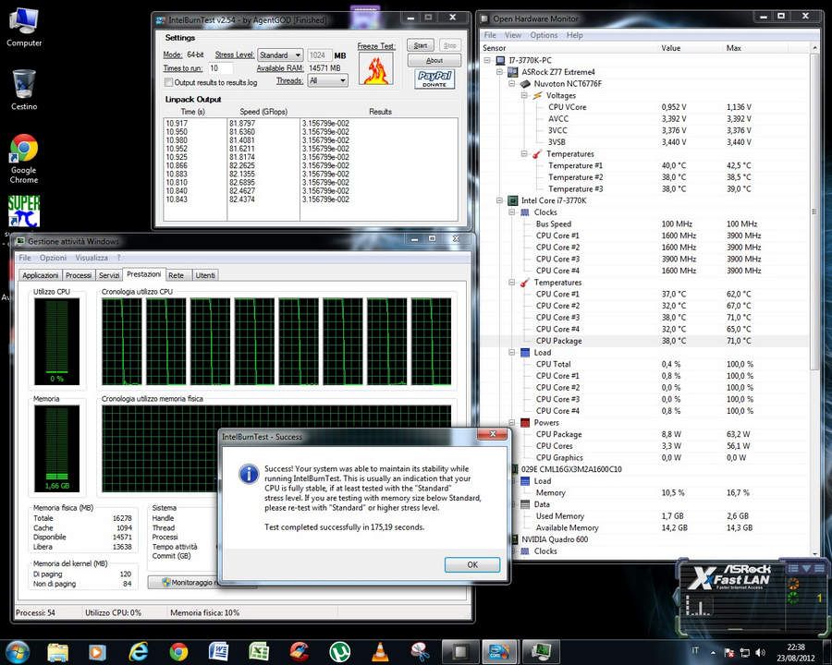Open the Windows Start menu orb
The image size is (832, 665).
tap(17, 651)
